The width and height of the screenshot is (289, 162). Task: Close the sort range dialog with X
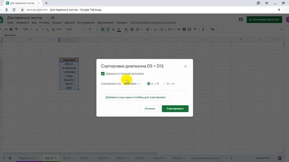pyautogui.click(x=186, y=66)
